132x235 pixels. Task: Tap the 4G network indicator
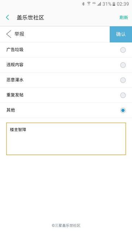tap(94, 3)
